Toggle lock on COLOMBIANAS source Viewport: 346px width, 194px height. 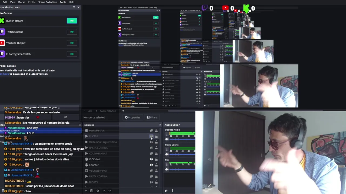point(156,154)
